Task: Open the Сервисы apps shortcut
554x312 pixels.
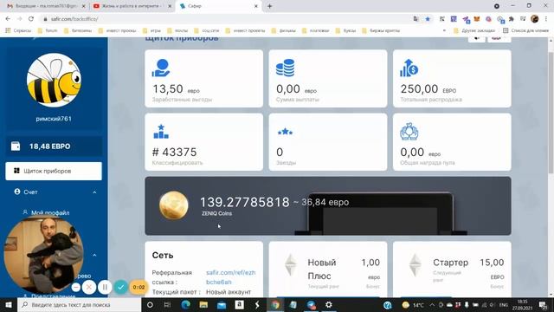Action: [18, 31]
